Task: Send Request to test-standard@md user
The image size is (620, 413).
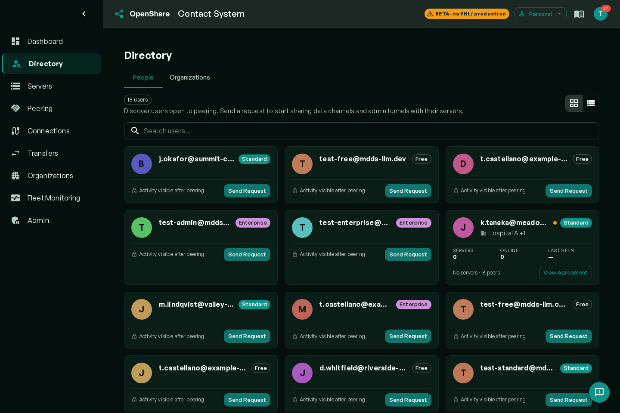Action: pyautogui.click(x=569, y=400)
